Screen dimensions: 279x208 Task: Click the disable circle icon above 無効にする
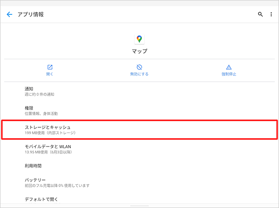[139, 67]
